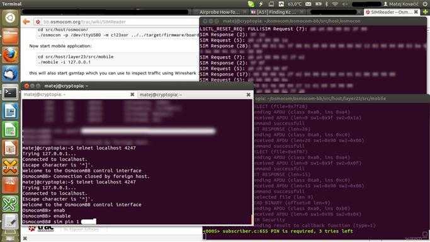Click the Firefox back arrow button
430x242 pixels.
[x=26, y=21]
